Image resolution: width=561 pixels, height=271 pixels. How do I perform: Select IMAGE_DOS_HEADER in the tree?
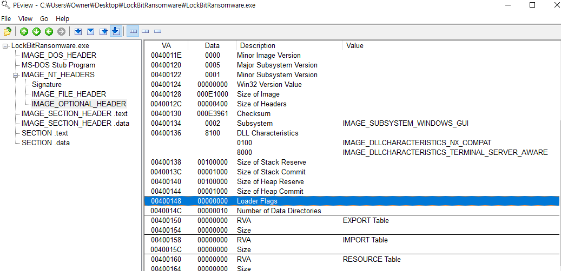click(58, 56)
